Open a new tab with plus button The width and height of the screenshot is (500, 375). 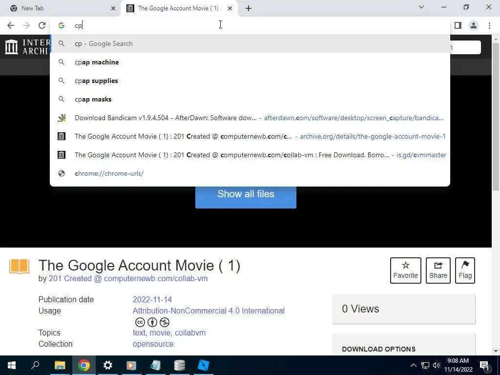click(249, 8)
